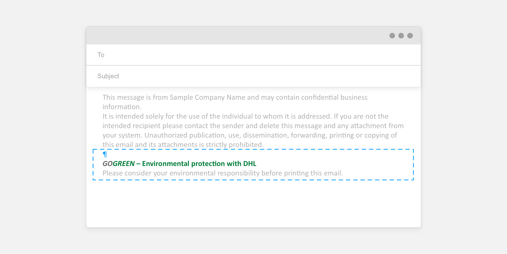507x254 pixels.
Task: Click the word "DHL" in green heading
Action: 250,164
